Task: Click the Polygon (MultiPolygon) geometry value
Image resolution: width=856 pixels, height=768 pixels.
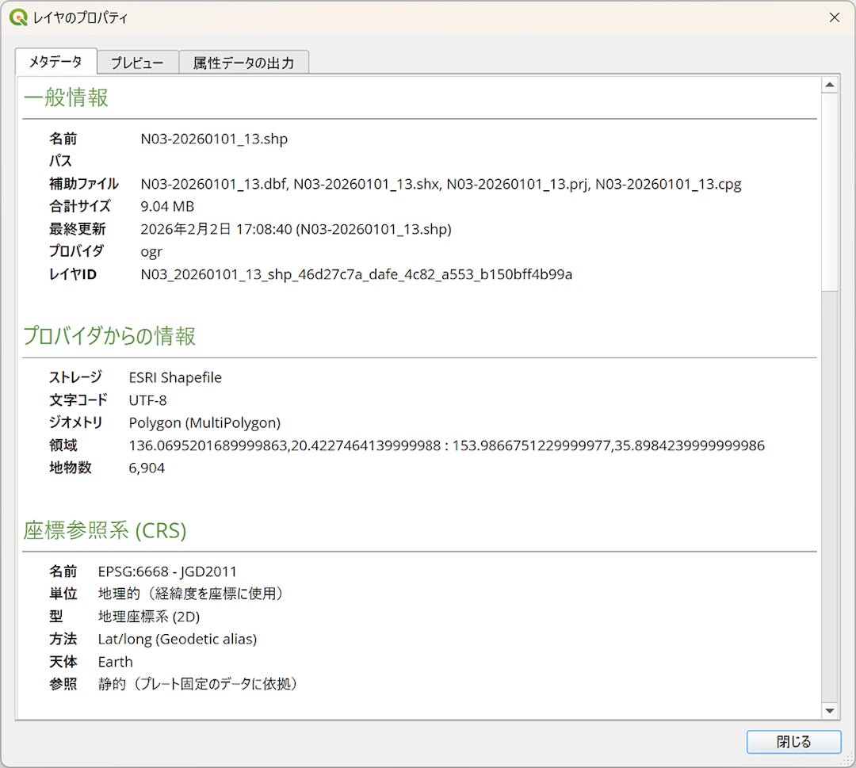Action: [204, 423]
